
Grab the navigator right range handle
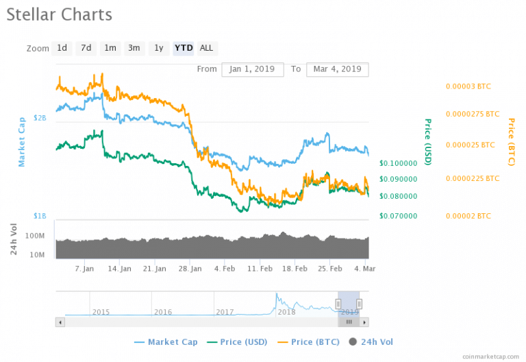[360, 304]
